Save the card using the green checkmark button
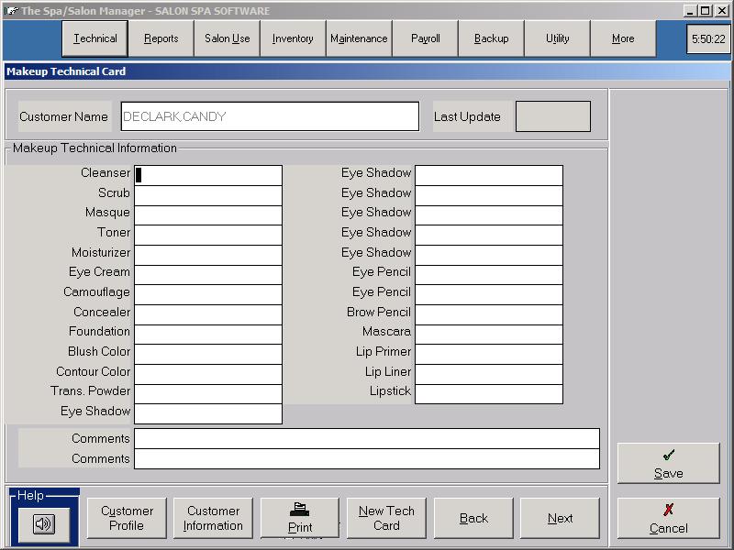 pyautogui.click(x=668, y=464)
